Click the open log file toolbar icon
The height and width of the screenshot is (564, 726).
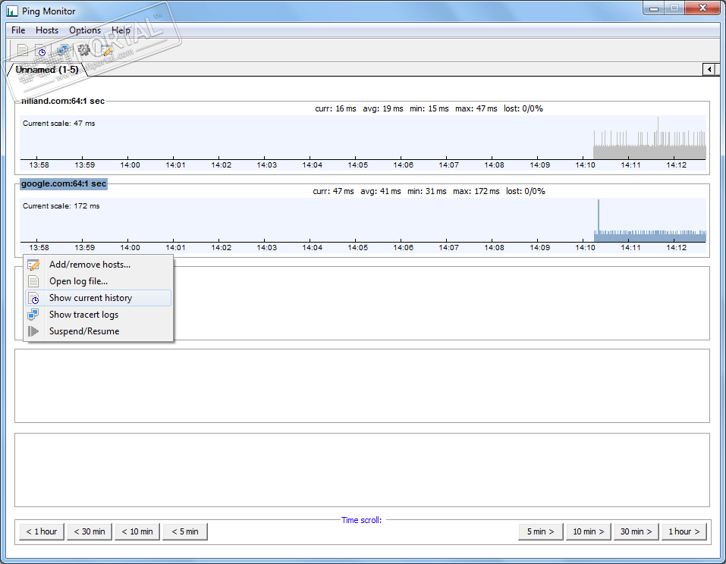coord(23,49)
